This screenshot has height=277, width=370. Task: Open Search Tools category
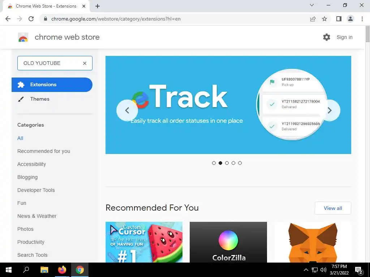point(32,255)
